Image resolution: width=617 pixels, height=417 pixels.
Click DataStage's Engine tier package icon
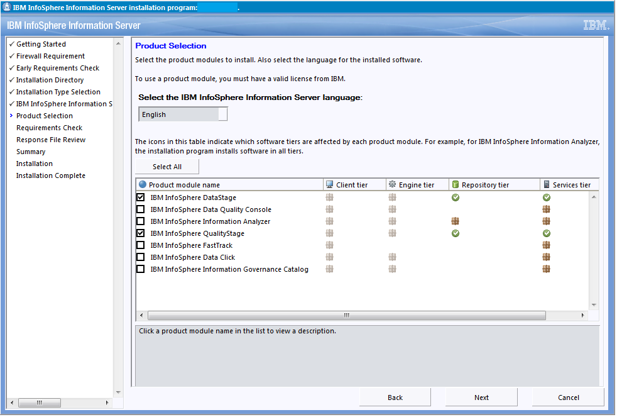tap(392, 197)
